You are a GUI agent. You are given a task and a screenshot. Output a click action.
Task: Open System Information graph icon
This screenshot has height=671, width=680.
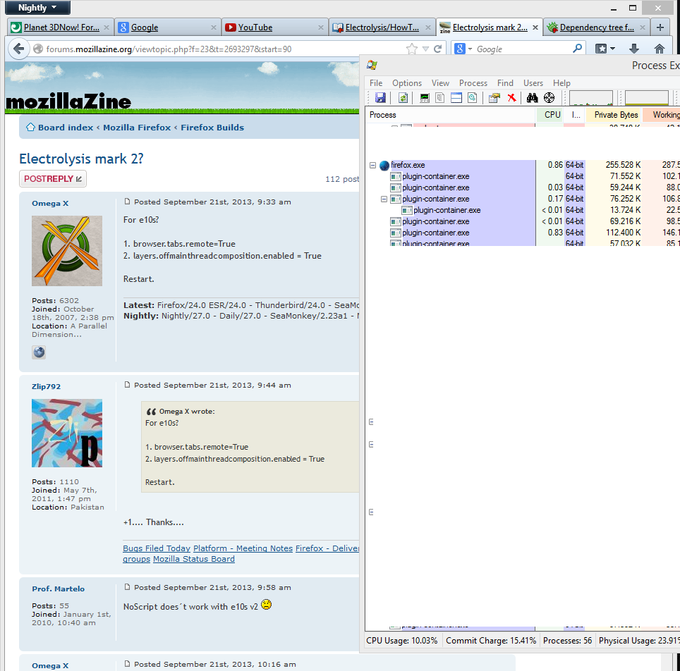(x=425, y=97)
